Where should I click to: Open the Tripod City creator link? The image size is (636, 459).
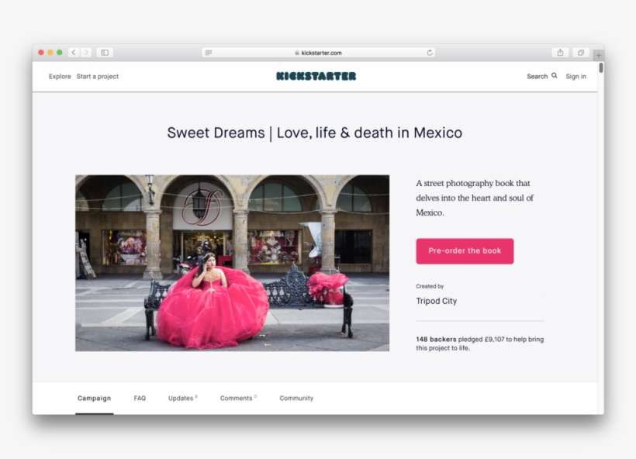tap(437, 301)
